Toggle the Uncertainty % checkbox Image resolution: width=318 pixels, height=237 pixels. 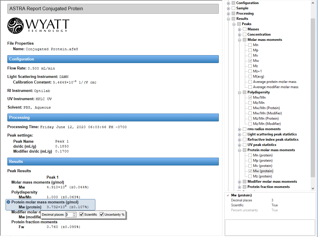[x=102, y=215]
